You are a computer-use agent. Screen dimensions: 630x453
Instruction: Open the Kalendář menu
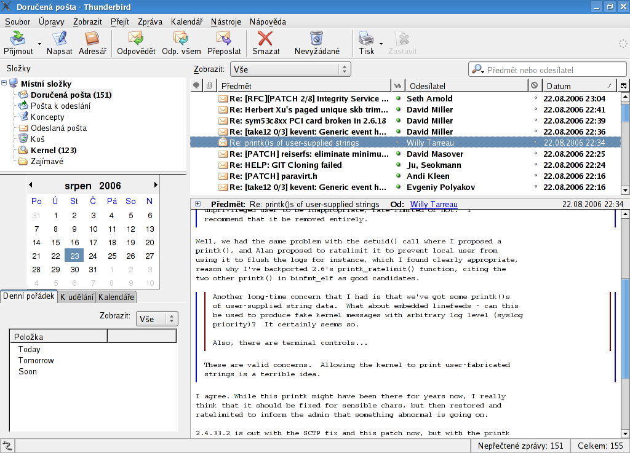(187, 22)
